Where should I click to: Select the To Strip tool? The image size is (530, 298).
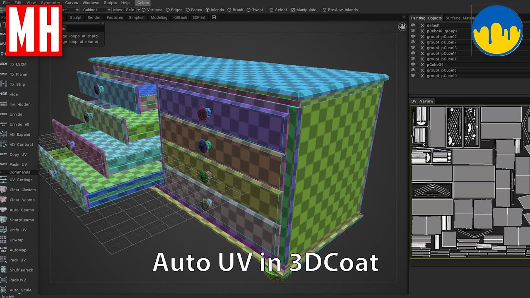(17, 84)
